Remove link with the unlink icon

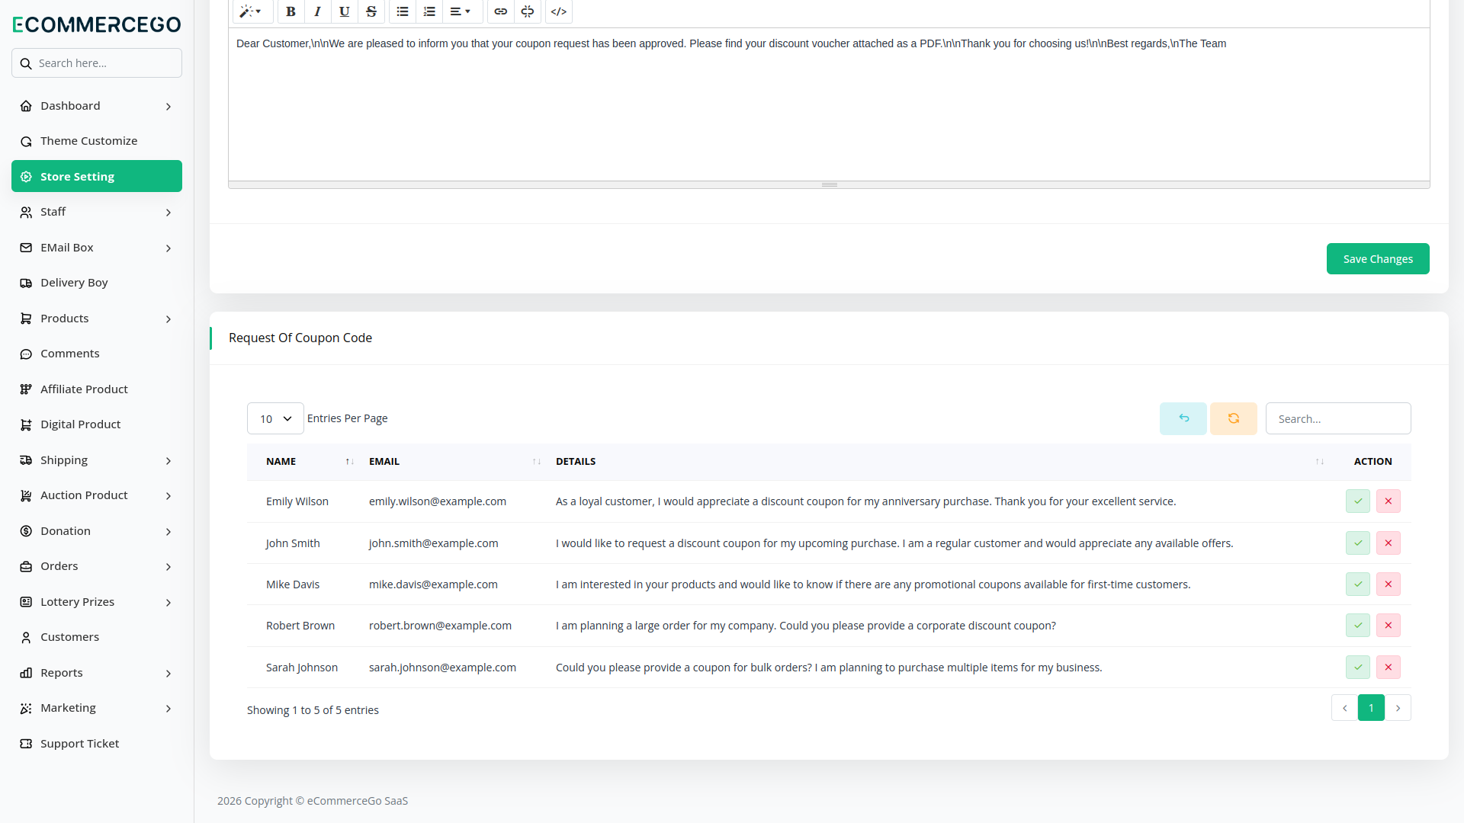[x=527, y=11]
